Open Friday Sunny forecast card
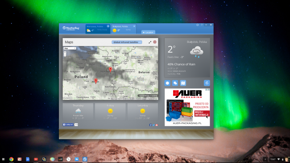Screen dimensions: 290x163 click(110, 112)
